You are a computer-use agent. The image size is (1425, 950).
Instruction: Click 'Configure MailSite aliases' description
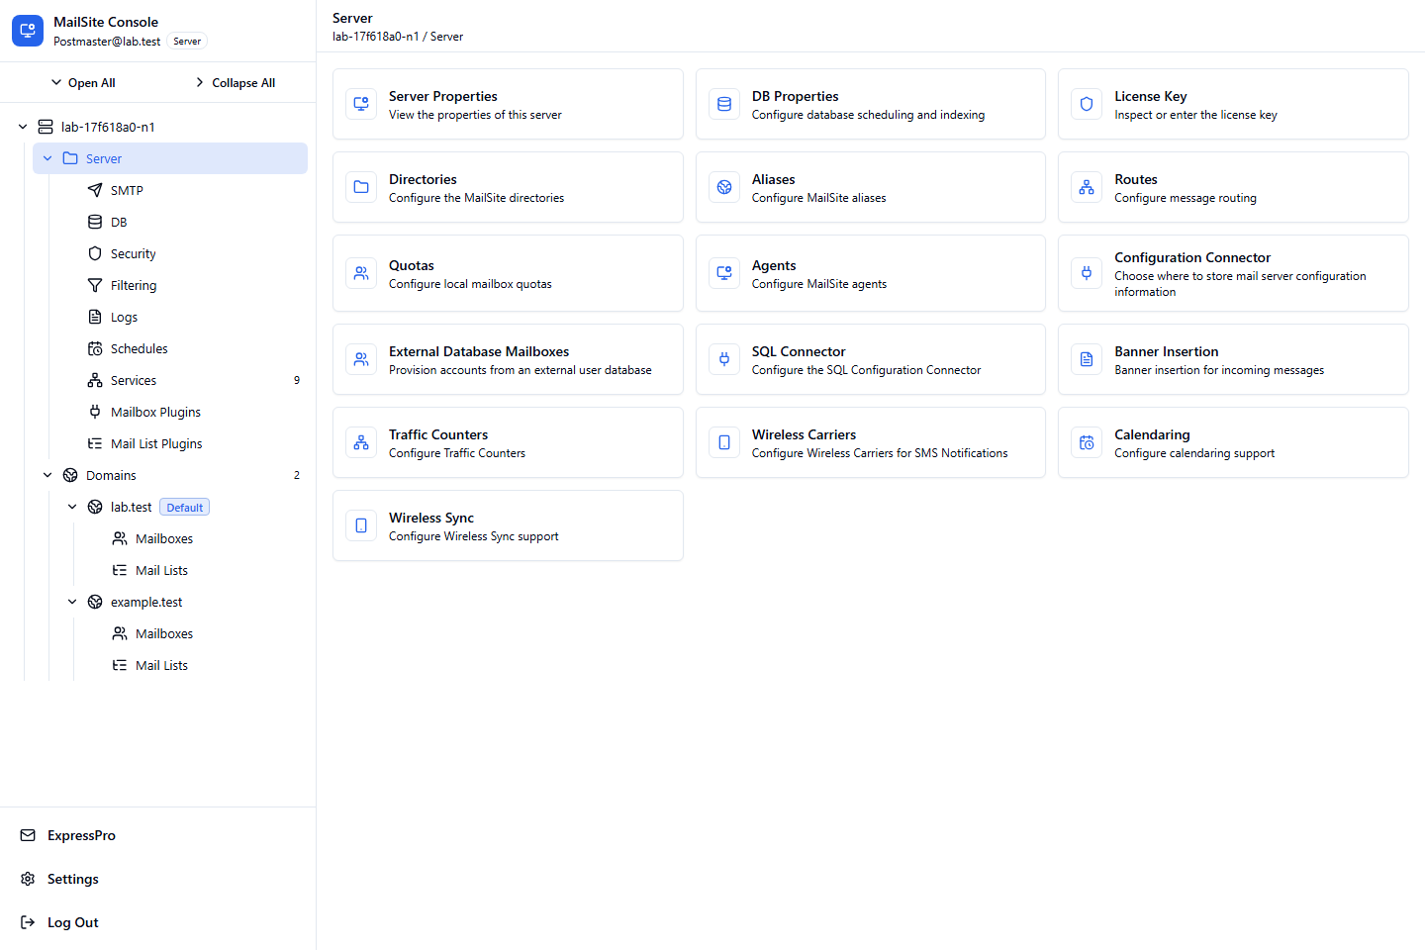(819, 198)
